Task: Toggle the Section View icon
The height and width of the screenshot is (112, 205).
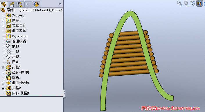Action: pyautogui.click(x=199, y=3)
